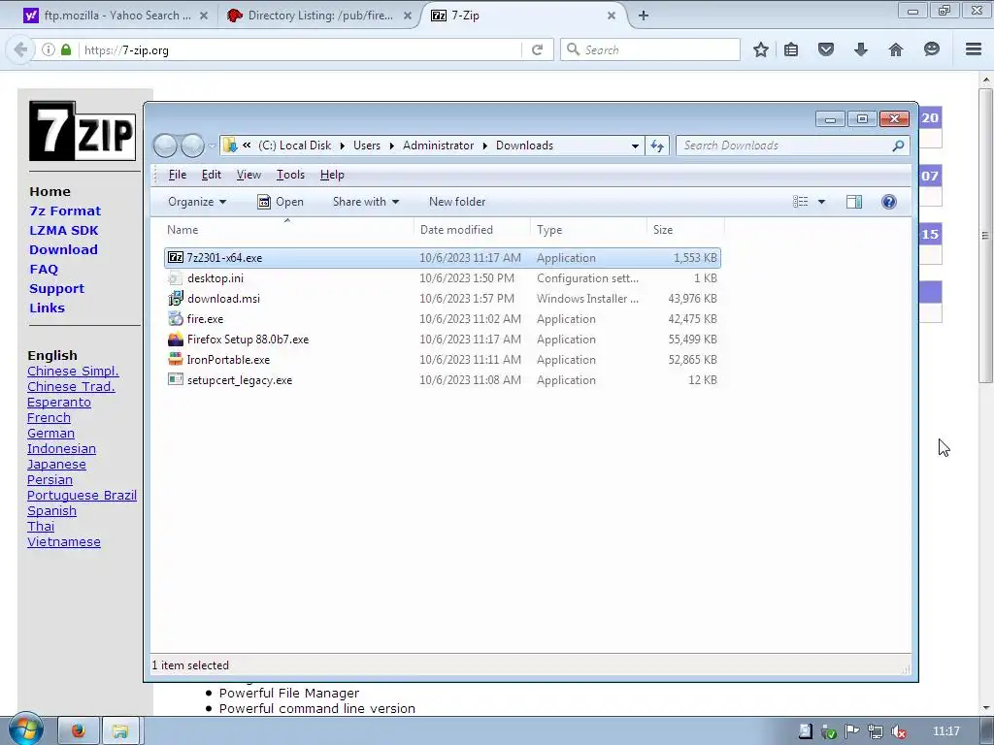The width and height of the screenshot is (994, 745).
Task: Open the View menu in Explorer
Action: pos(248,175)
